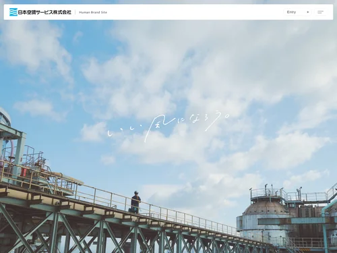Click the Human Brand Site label

click(93, 12)
